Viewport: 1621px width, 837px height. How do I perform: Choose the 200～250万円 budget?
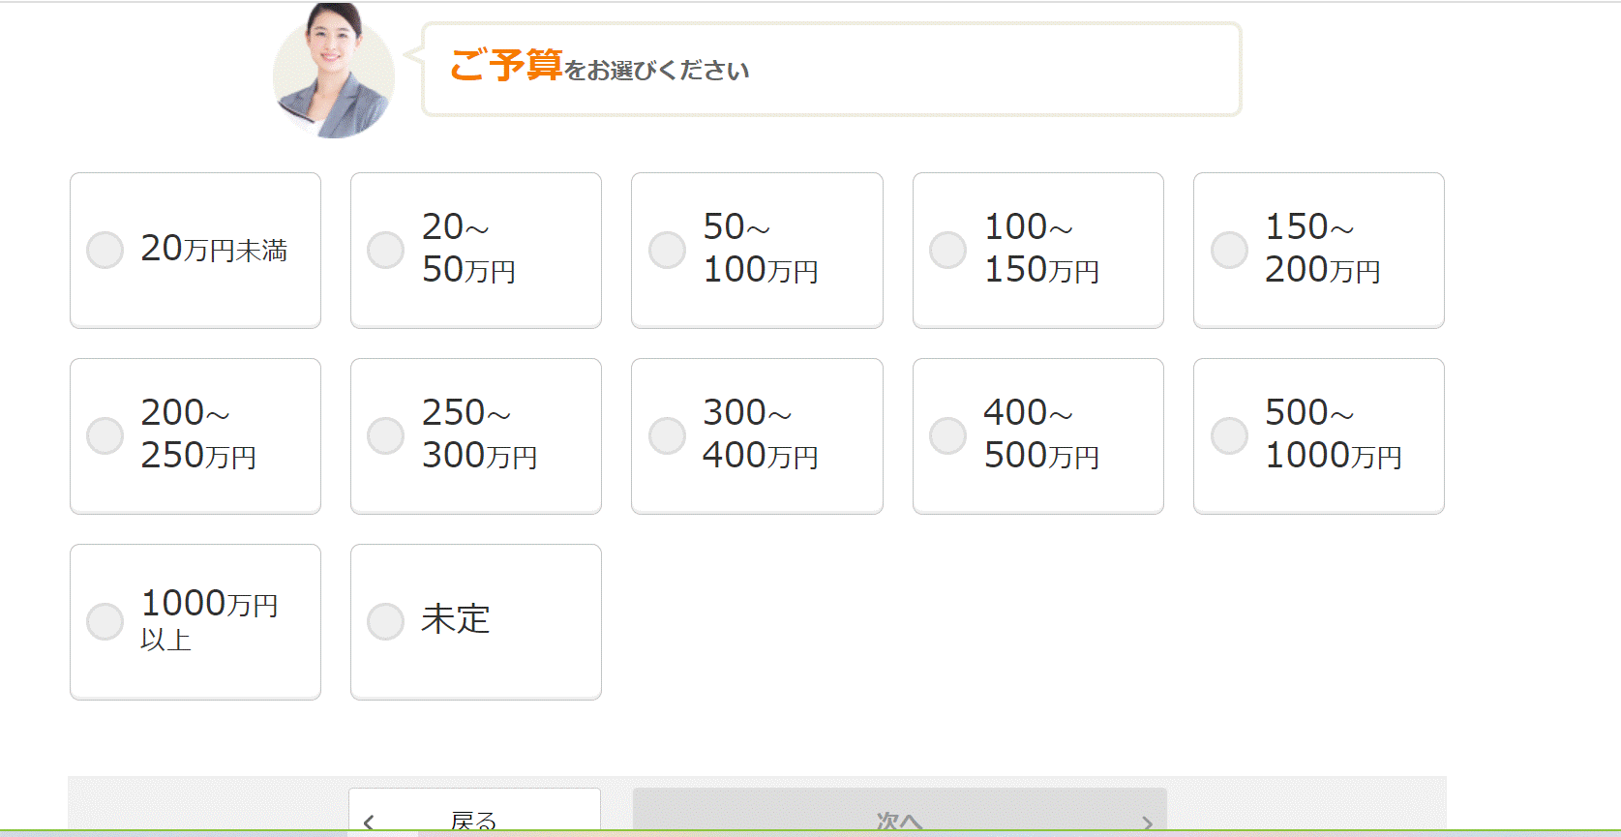click(x=195, y=436)
